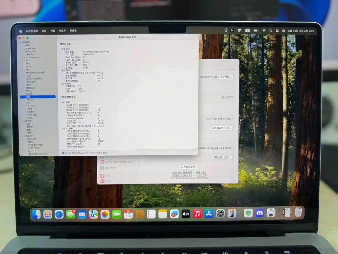Select Wi-Fi under 네트워크
Screen dimensions: 338x254
(x=29, y=124)
